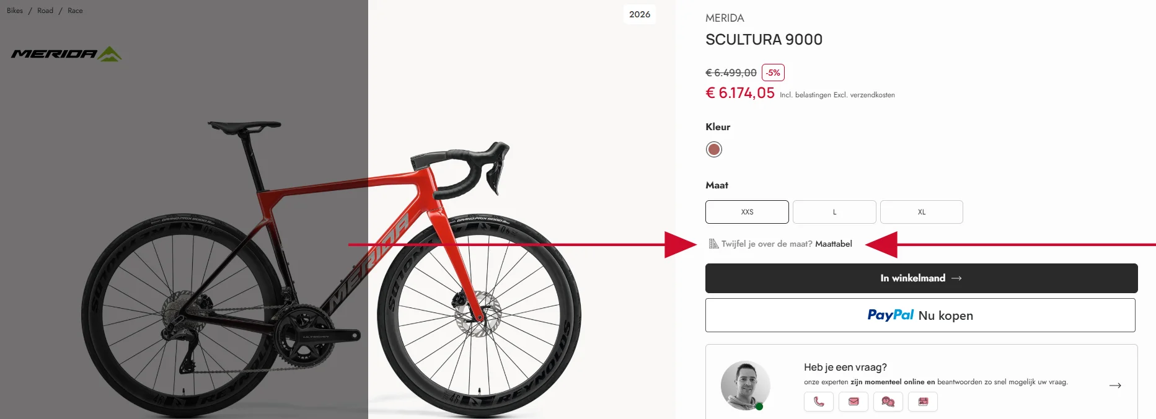
Task: Click the phone call contact icon
Action: (818, 402)
